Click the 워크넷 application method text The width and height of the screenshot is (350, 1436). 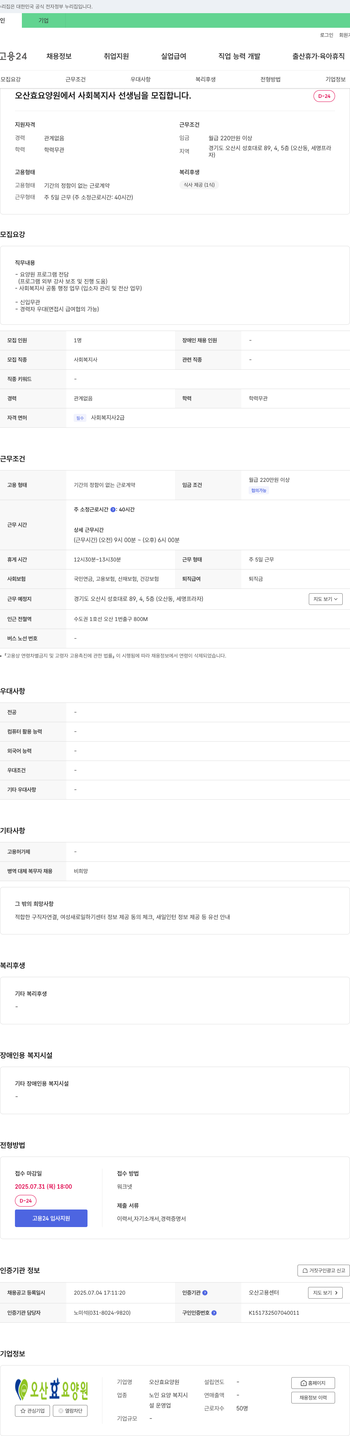click(x=125, y=1187)
